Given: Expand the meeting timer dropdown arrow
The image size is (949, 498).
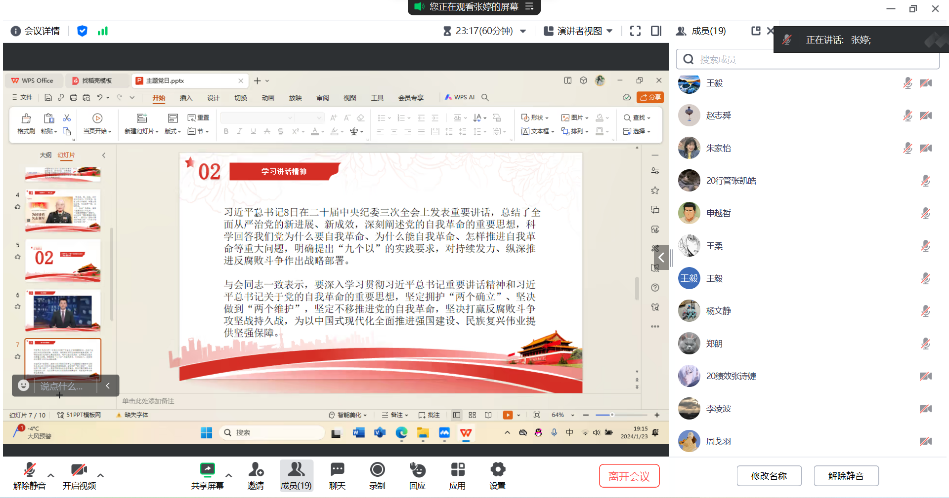Looking at the screenshot, I should click(523, 31).
